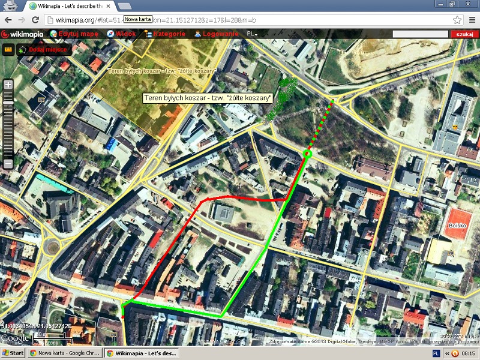This screenshot has width=480, height=360.
Task: Zoom in with the plus button
Action: [8, 85]
